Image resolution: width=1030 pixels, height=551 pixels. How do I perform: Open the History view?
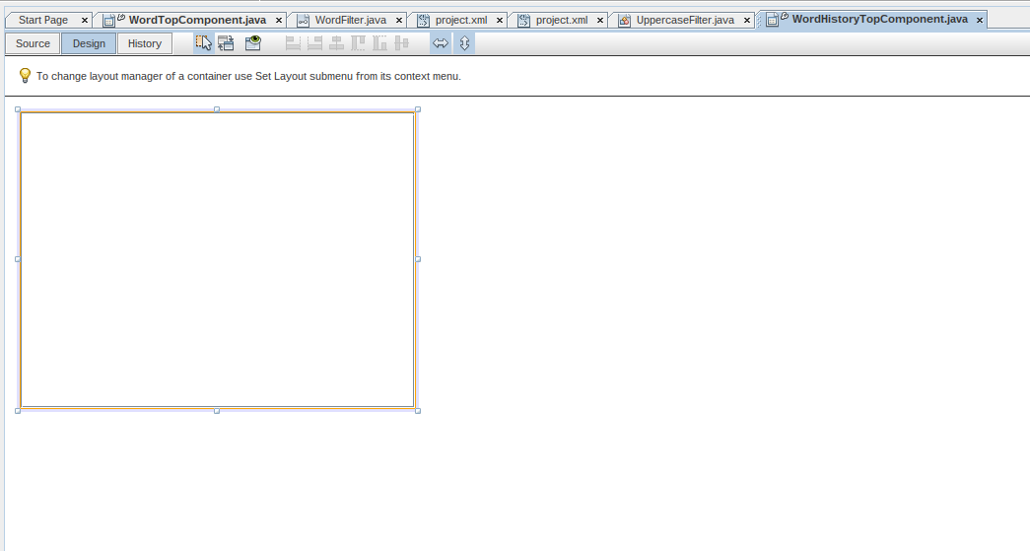pos(145,43)
